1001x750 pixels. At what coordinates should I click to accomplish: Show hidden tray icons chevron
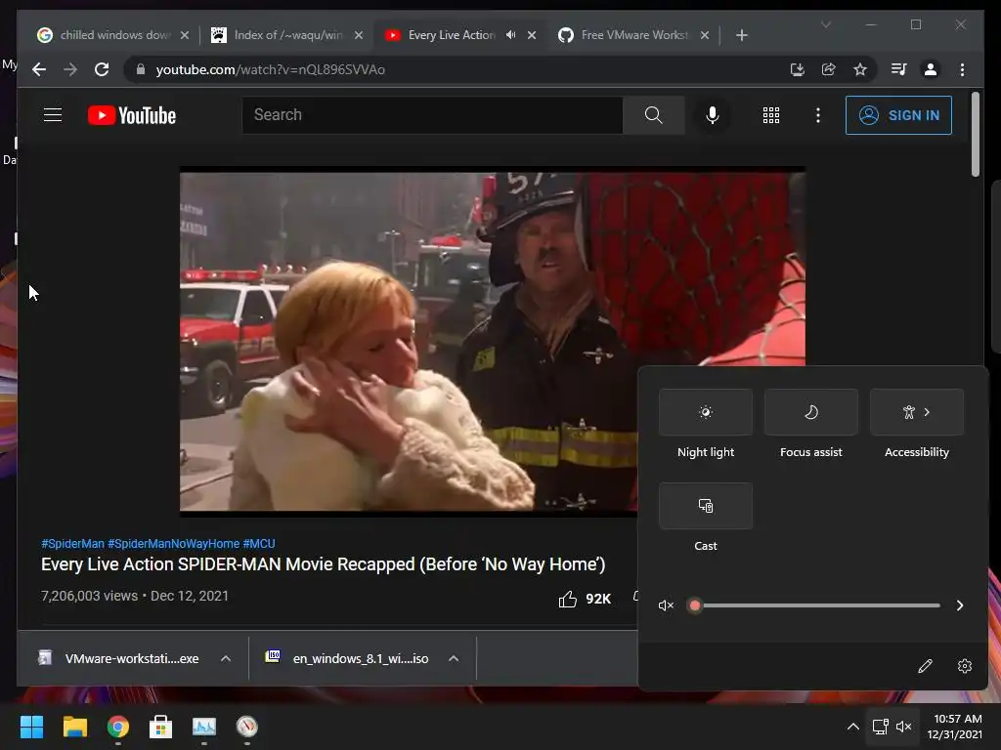[x=852, y=727]
